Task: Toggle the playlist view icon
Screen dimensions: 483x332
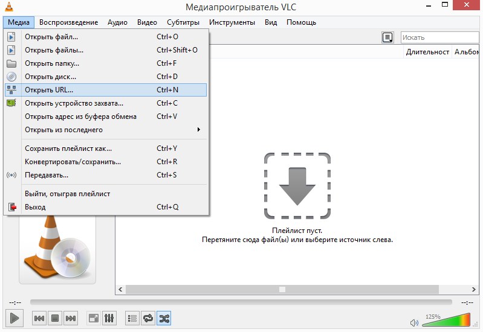Action: 132,318
